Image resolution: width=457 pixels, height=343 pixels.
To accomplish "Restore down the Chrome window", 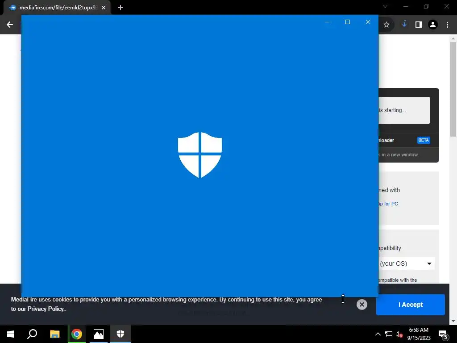I will tap(426, 6).
